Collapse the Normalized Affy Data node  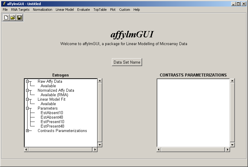click(27, 90)
